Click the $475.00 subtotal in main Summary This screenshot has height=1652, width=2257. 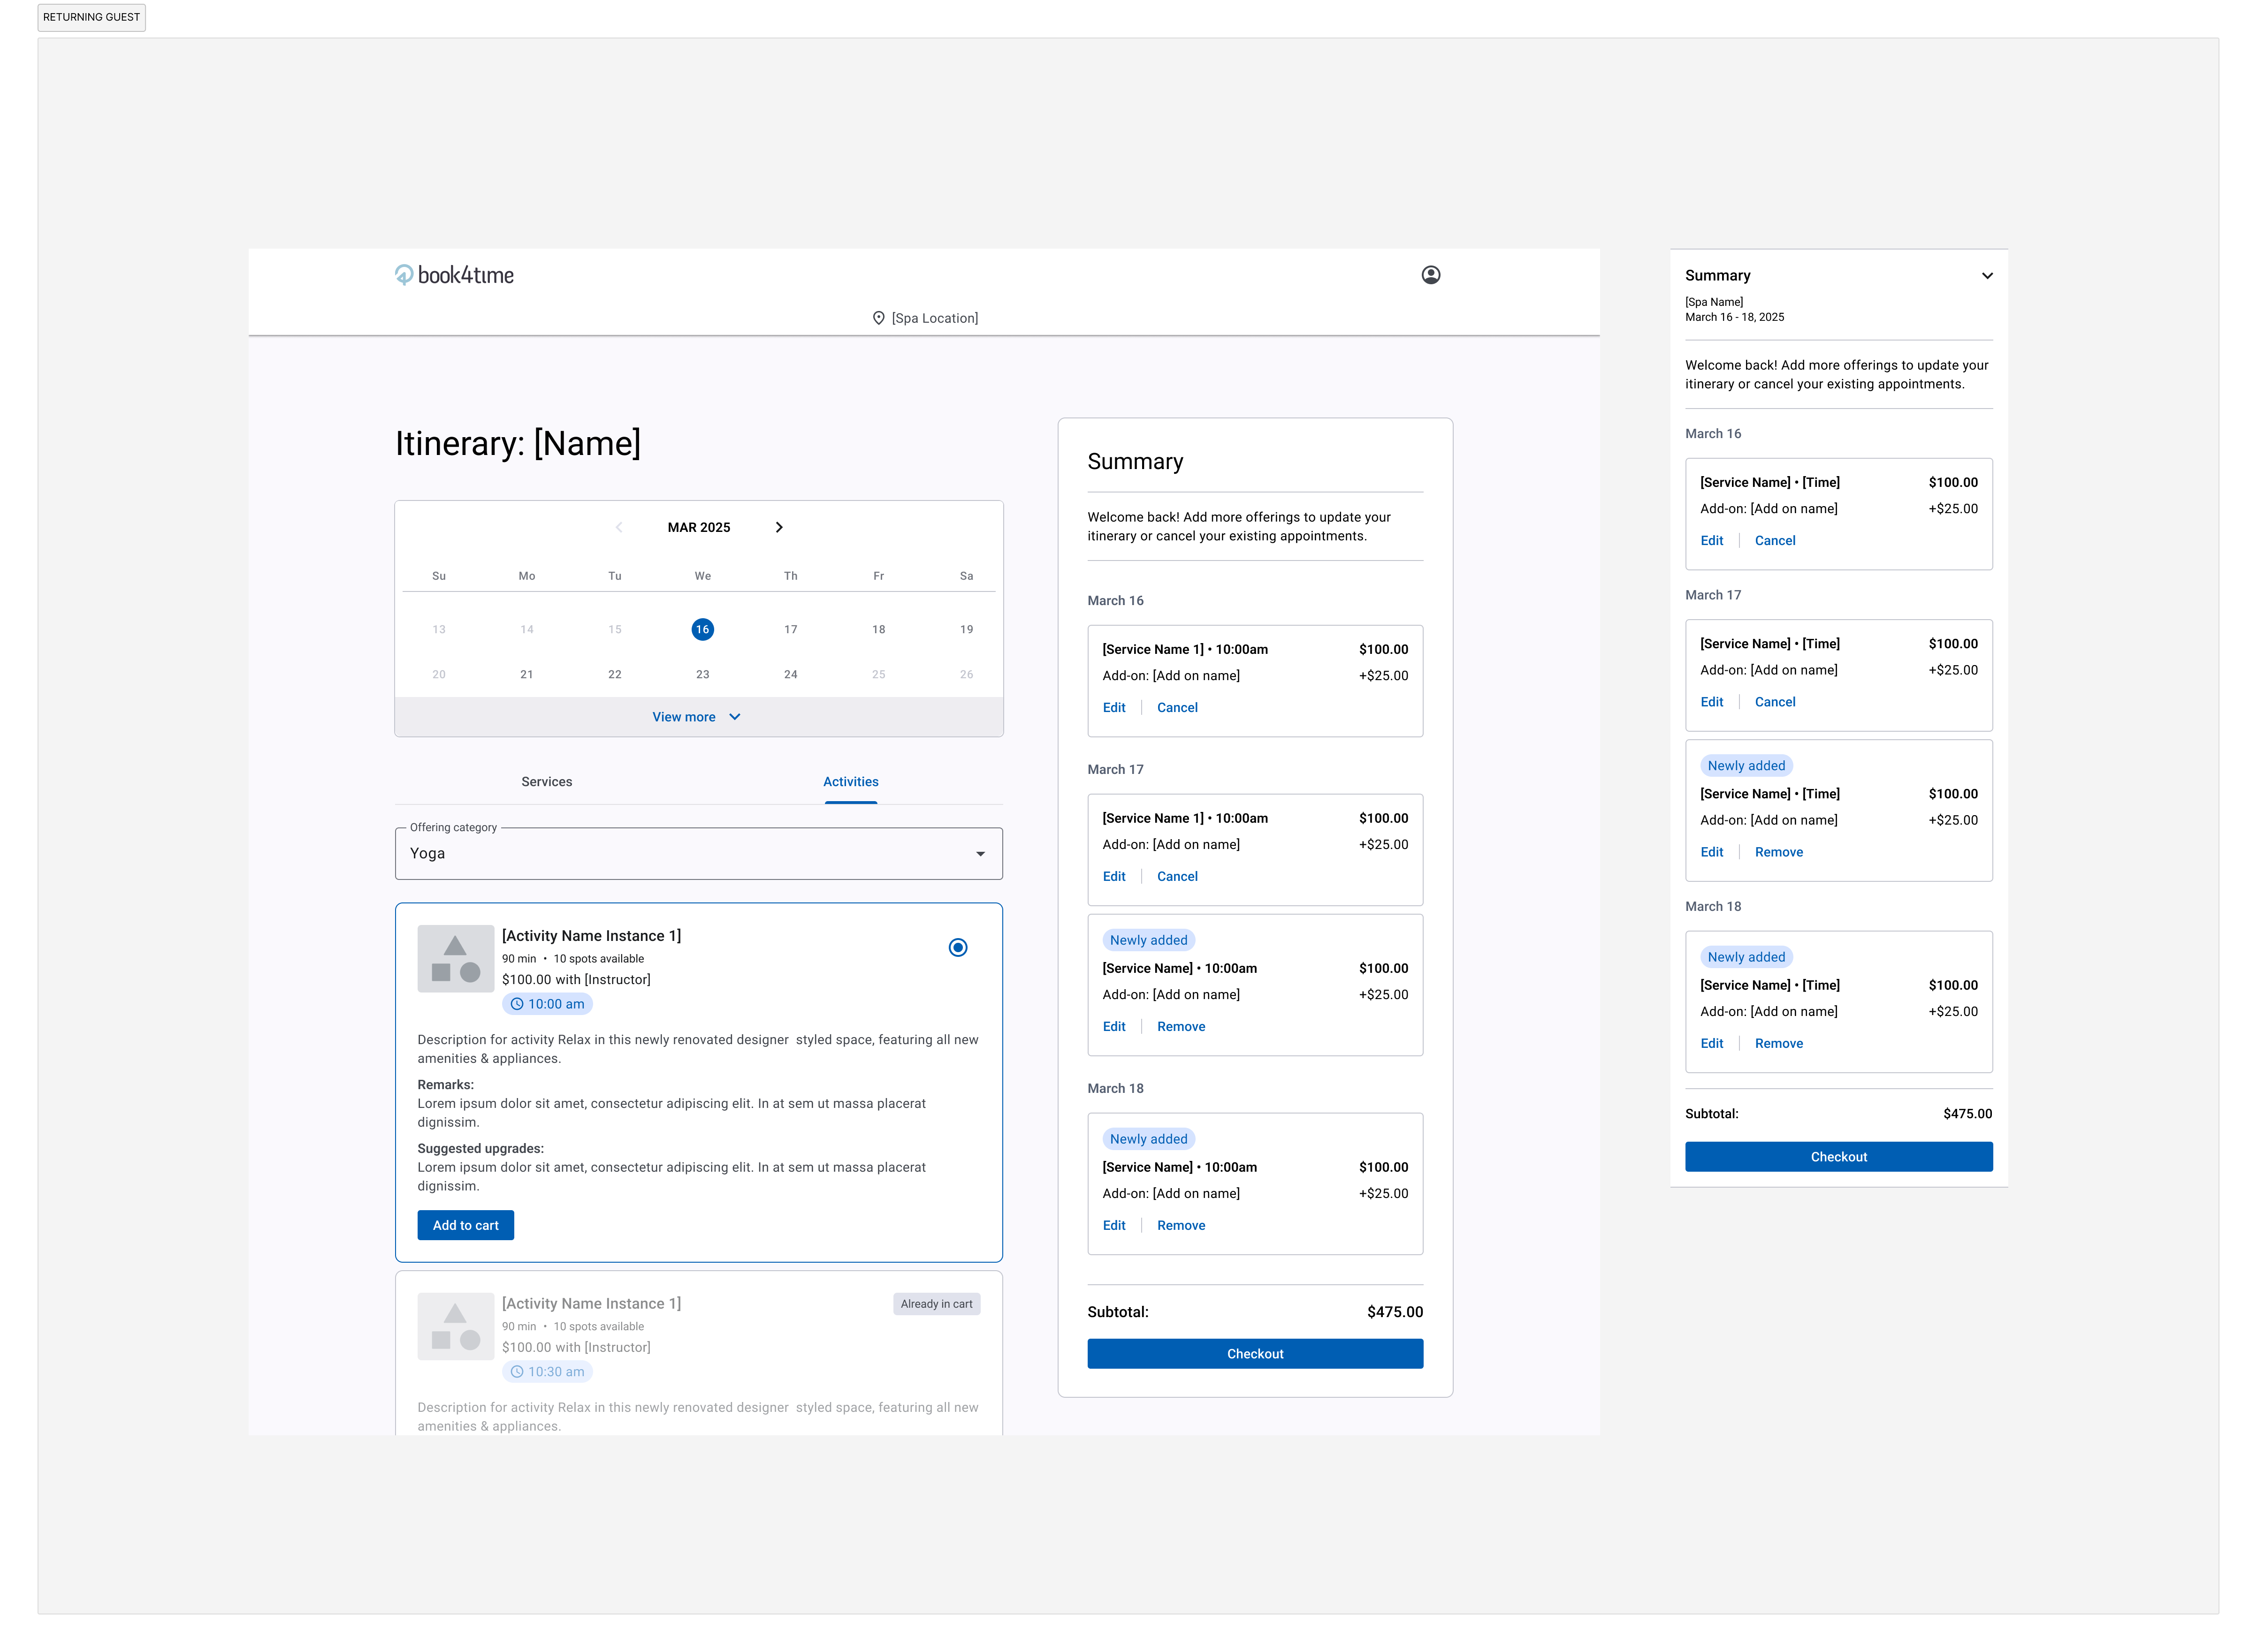1395,1312
